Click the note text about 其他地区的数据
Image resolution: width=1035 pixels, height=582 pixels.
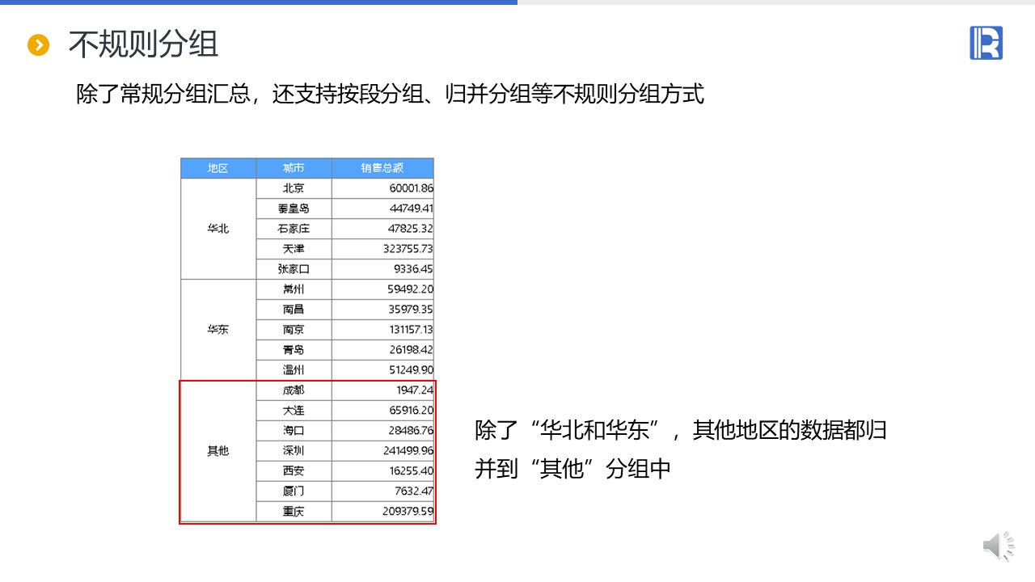[x=681, y=449]
